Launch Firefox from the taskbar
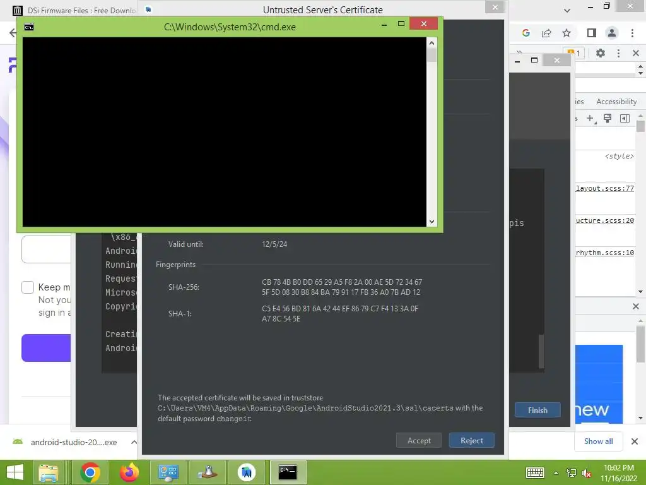The width and height of the screenshot is (646, 485). pos(129,472)
